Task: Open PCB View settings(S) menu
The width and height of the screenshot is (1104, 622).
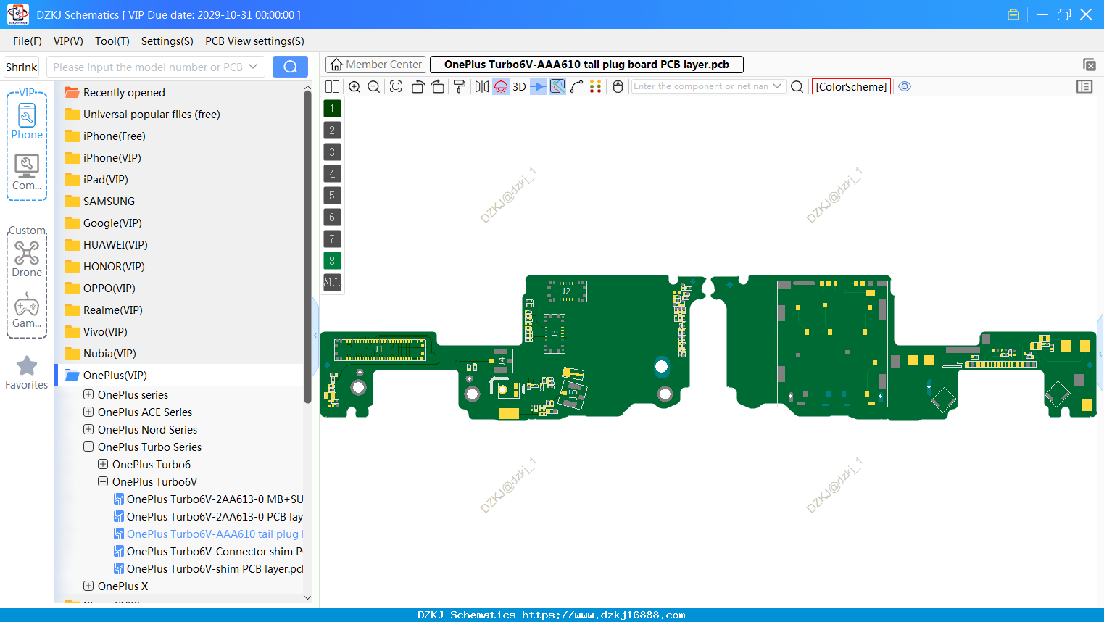Action: click(254, 41)
